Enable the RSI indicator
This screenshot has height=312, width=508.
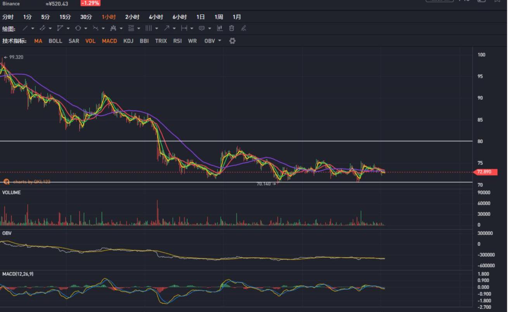tap(177, 41)
